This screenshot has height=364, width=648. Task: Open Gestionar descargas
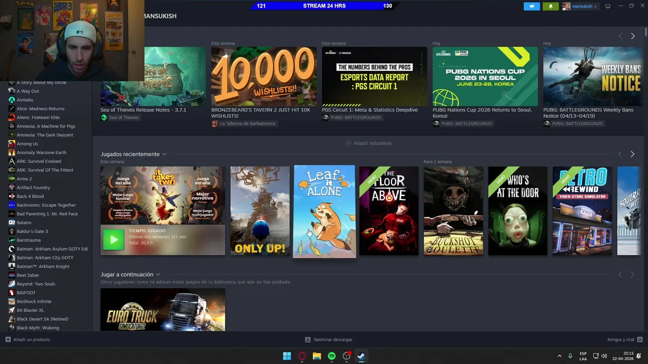(x=329, y=340)
